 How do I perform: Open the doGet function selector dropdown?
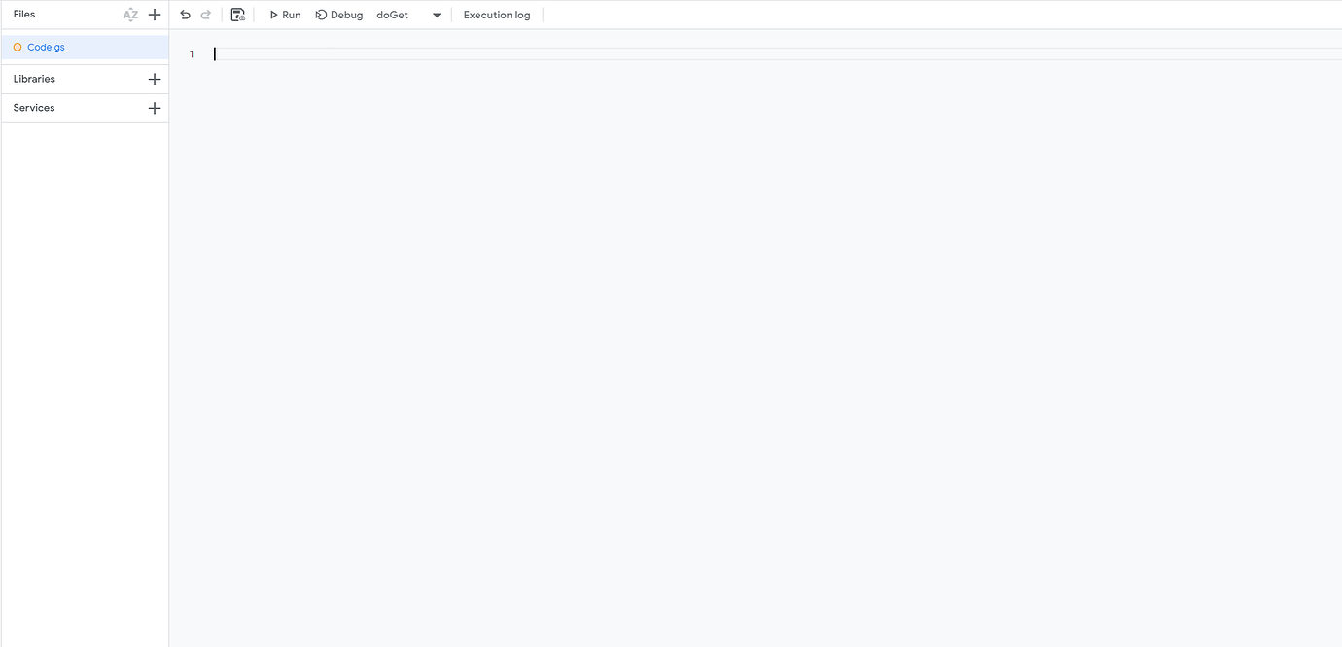[x=436, y=15]
